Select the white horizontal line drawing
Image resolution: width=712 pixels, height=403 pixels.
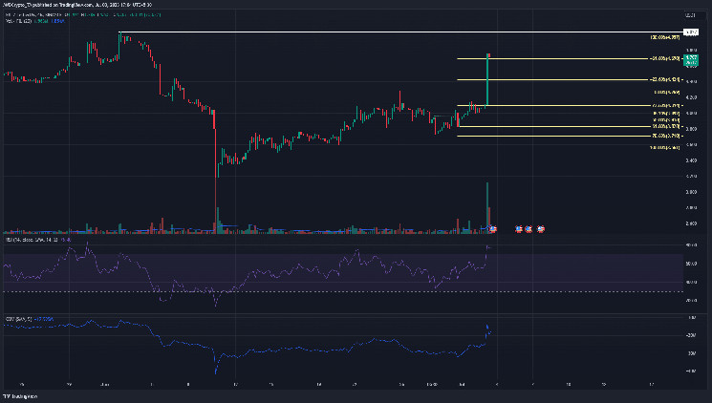399,32
